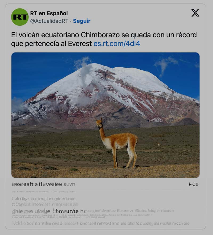Click the tiny fine-print line under the caption

(43, 192)
